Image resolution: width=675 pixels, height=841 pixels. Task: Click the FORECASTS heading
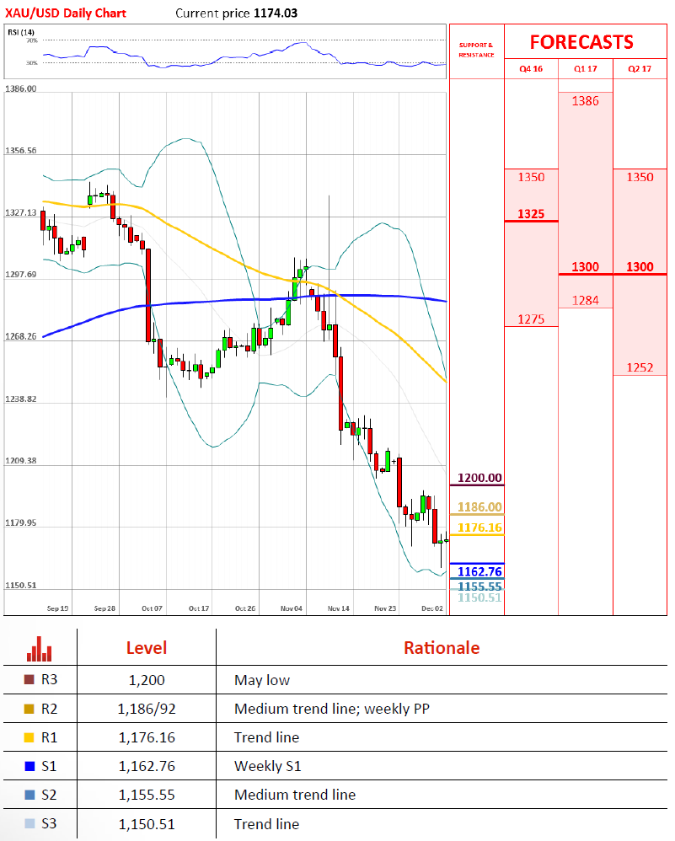pyautogui.click(x=581, y=42)
